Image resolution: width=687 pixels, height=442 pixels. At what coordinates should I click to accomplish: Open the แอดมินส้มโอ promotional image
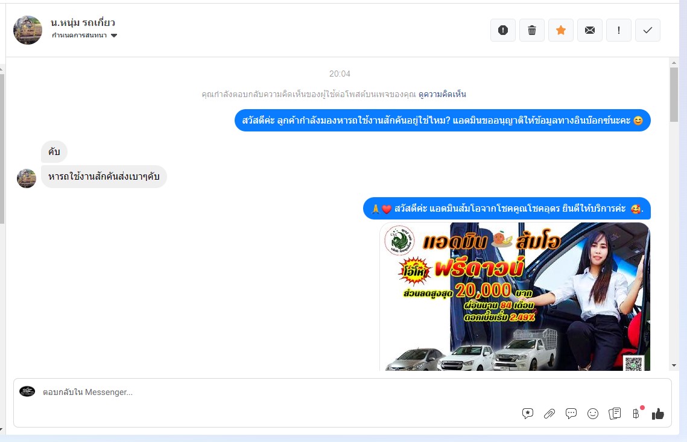coord(514,296)
